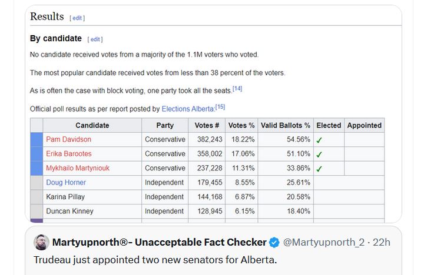Visit the Elections Alberta link

(x=188, y=109)
